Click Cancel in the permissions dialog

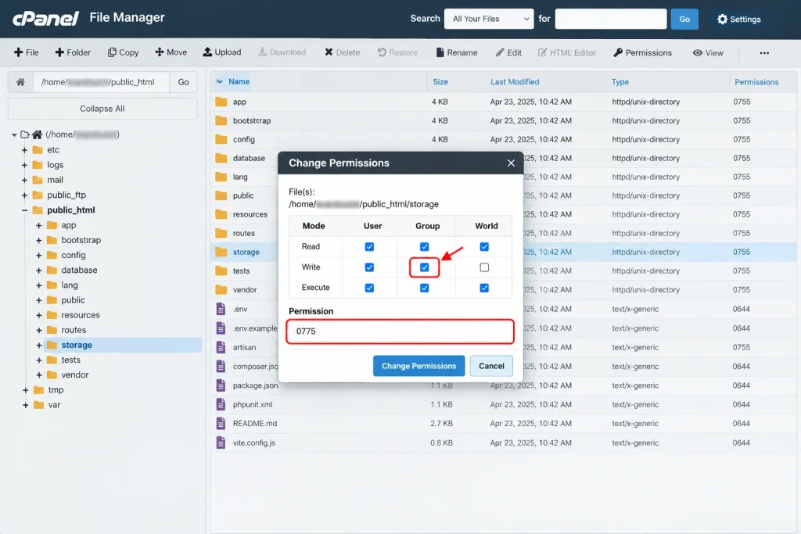coord(491,366)
